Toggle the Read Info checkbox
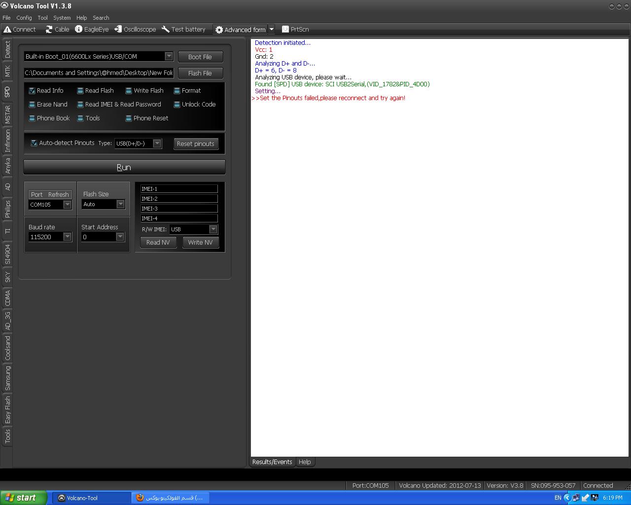This screenshot has height=505, width=631. pos(32,91)
